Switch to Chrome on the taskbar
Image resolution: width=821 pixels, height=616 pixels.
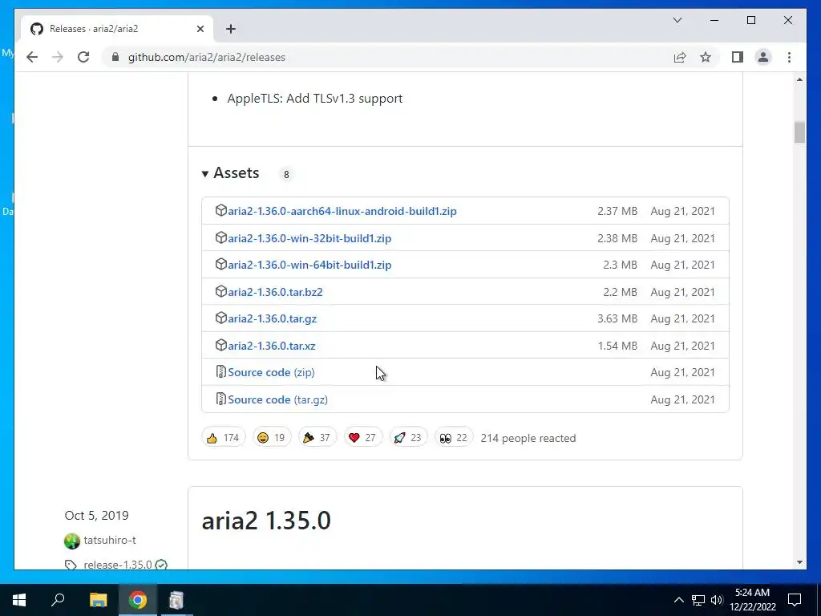pyautogui.click(x=138, y=600)
